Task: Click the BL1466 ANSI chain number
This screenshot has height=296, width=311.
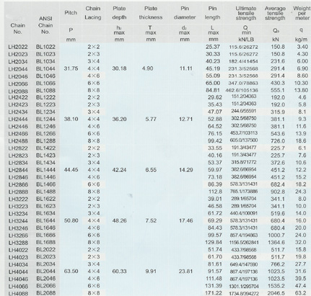Action: 45,184
